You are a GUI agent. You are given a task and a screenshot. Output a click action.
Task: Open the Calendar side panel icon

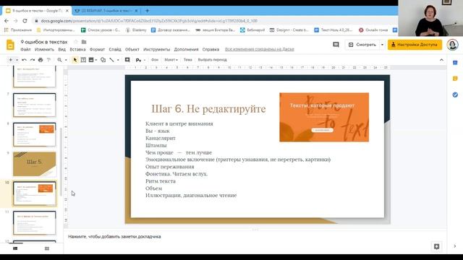coord(455,63)
